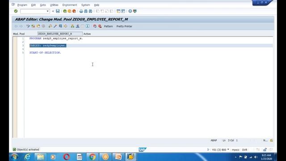The image size is (286, 161).
Task: Click the Ln 3 Col 1 position indicator
Action: [230, 140]
